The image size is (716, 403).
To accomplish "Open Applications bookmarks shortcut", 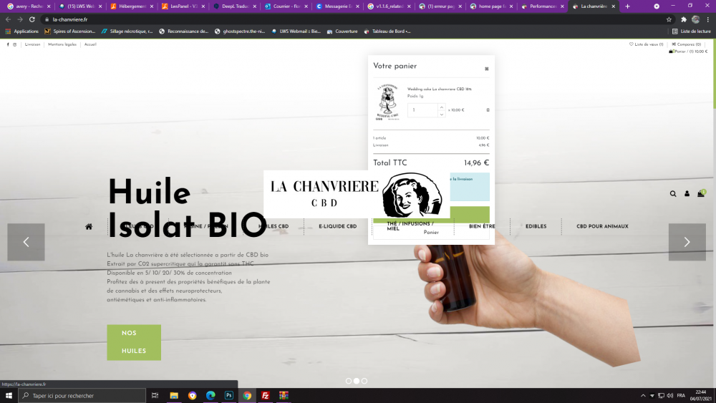I will (22, 31).
